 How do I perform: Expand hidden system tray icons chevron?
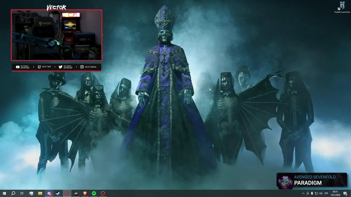303,193
